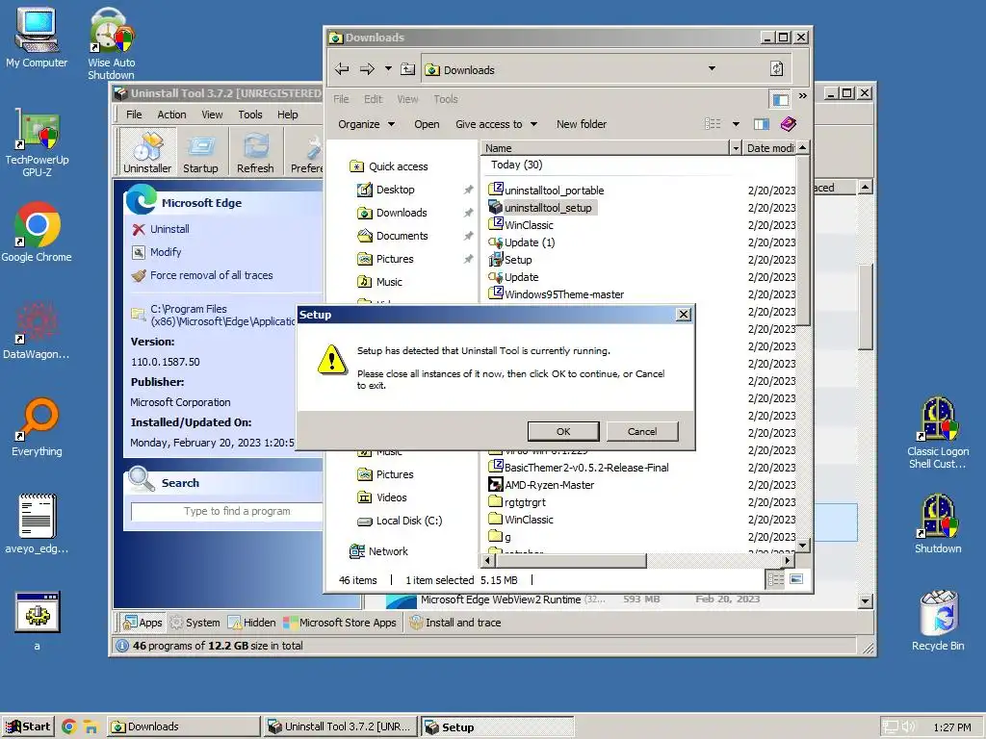Open the recent locations dropdown arrow
This screenshot has width=986, height=739.
pyautogui.click(x=388, y=68)
